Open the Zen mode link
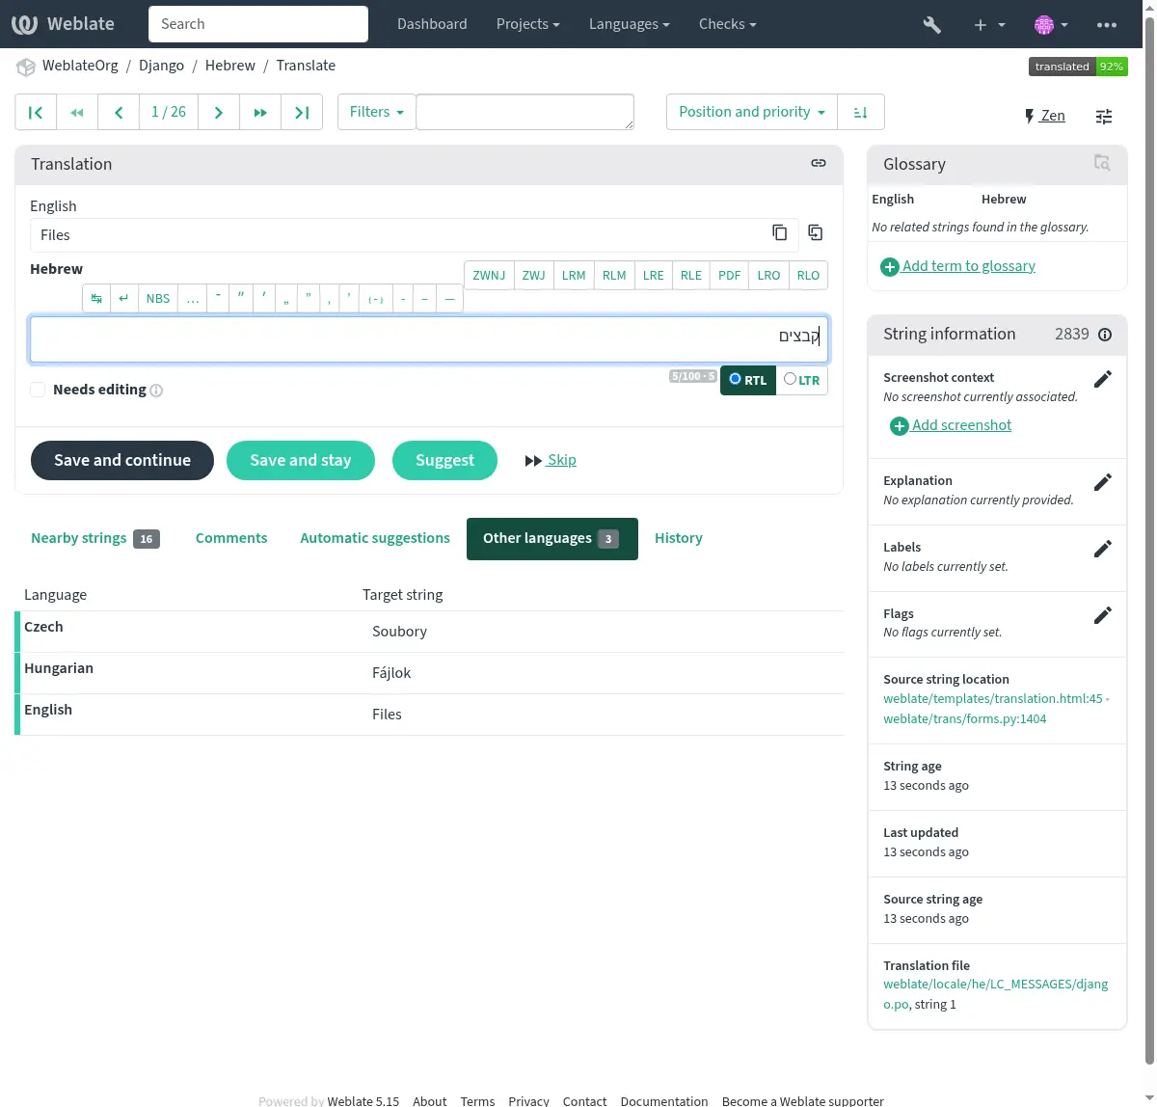This screenshot has width=1157, height=1107. click(1045, 116)
